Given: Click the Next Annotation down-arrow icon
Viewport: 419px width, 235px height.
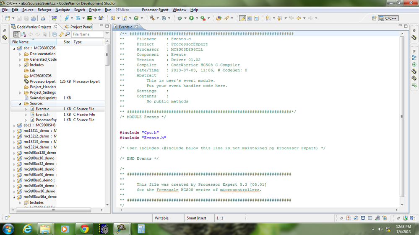Looking at the screenshot, I should coord(268,18).
